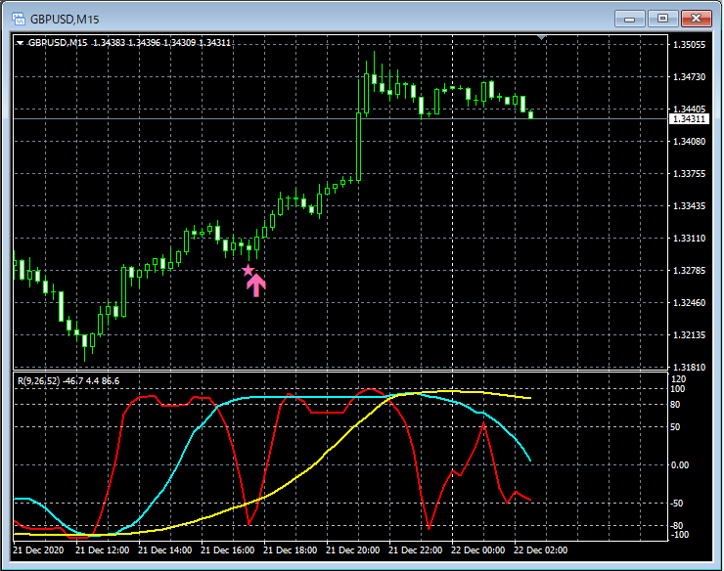The width and height of the screenshot is (724, 571).
Task: Minimize the GBPUSD,M15 chart window
Action: [633, 18]
